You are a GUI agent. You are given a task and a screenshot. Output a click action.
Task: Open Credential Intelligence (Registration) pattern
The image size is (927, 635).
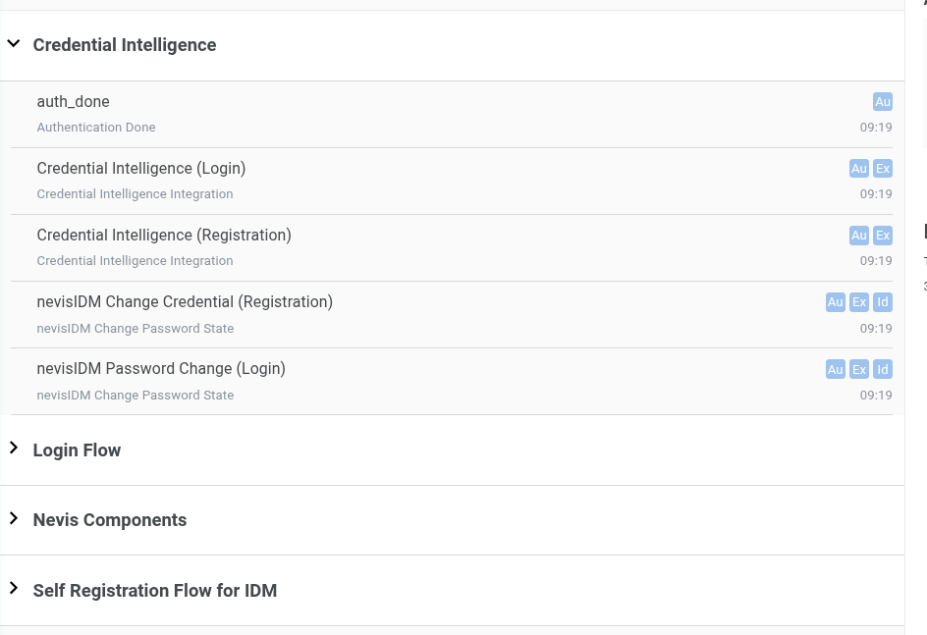[164, 236]
